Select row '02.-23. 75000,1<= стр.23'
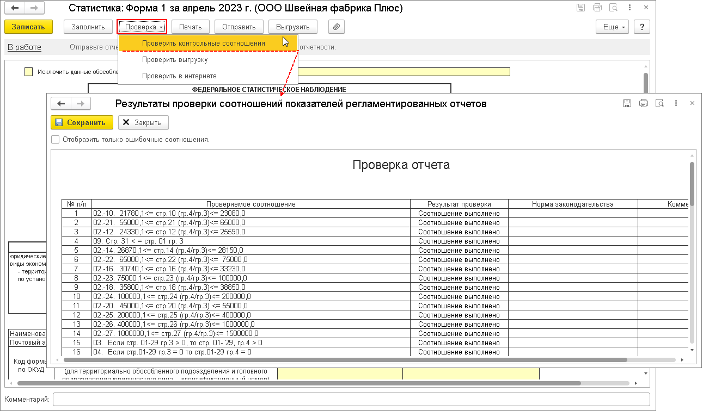 coord(251,278)
